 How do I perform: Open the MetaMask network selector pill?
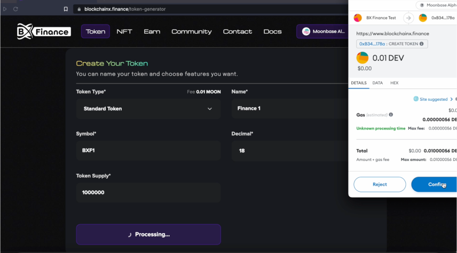click(437, 5)
